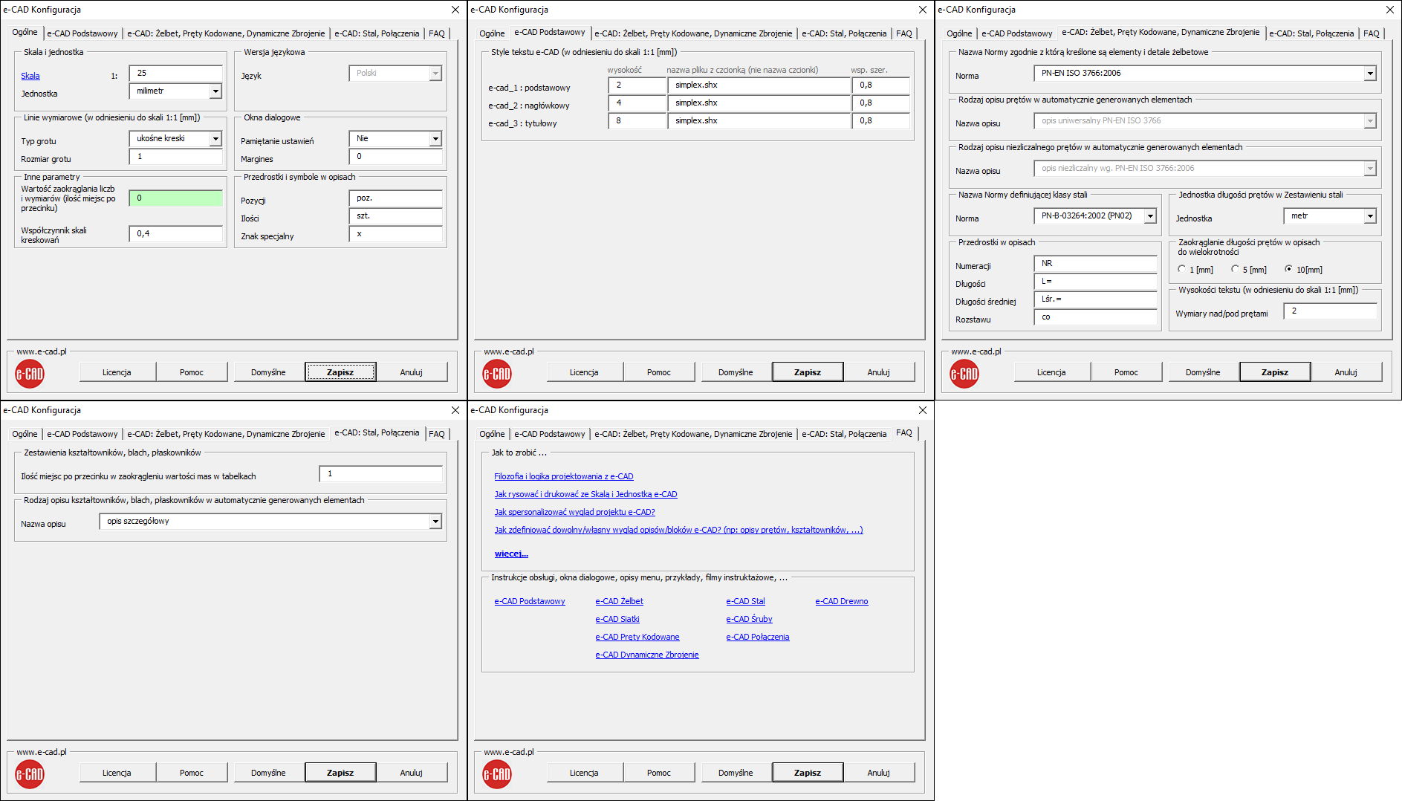
Task: Click Anuluj in the Żelbet norms window
Action: coord(1346,372)
